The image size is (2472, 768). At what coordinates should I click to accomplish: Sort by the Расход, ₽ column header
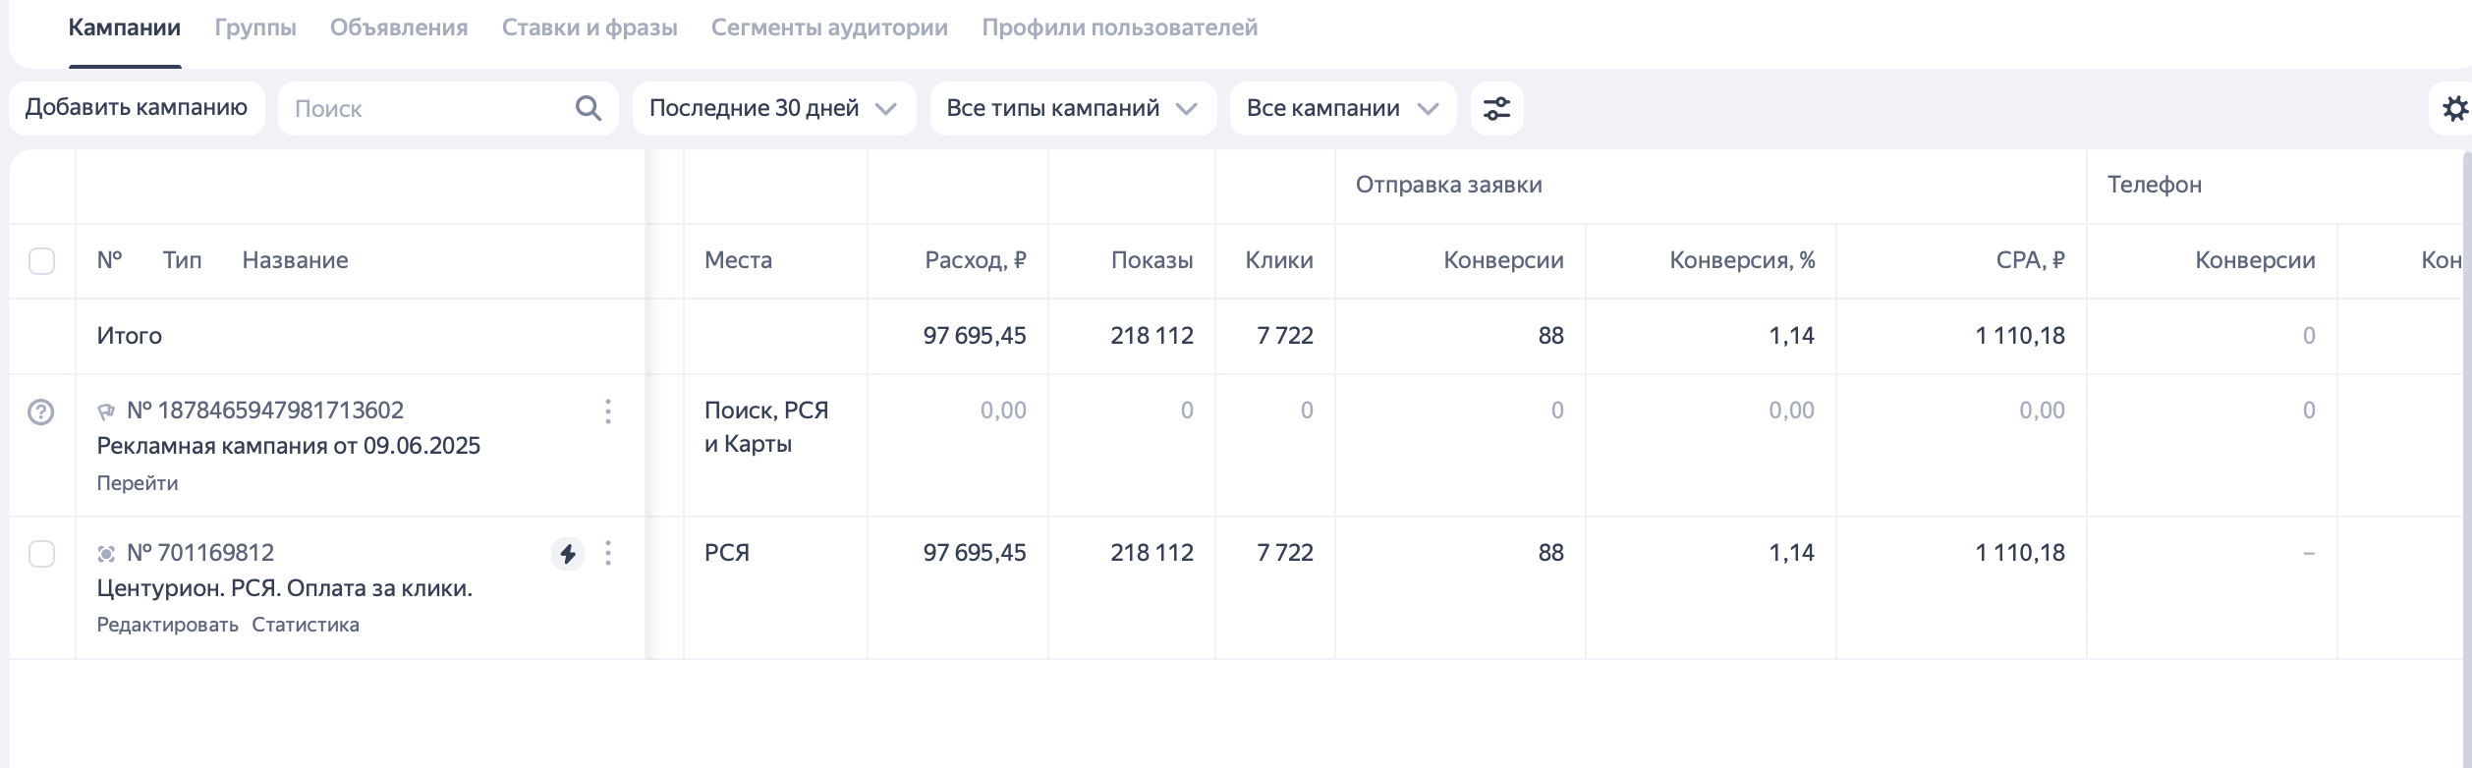[975, 260]
